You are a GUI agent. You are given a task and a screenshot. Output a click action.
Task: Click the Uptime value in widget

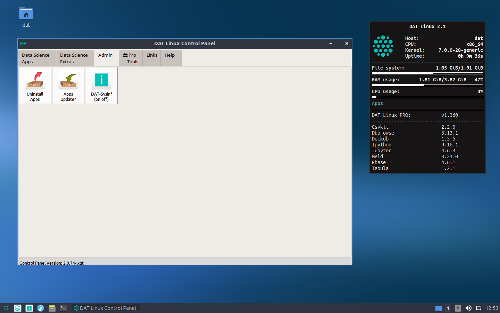[x=470, y=56]
